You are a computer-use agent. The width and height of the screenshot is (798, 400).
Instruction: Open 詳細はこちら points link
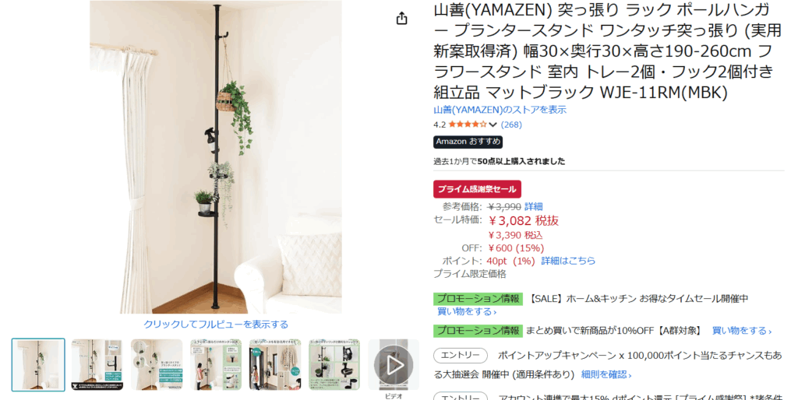(568, 261)
